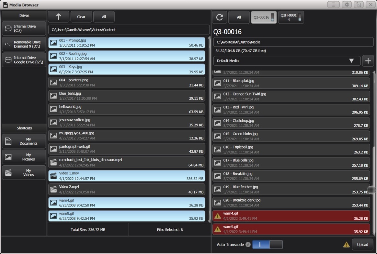Refresh the media server list
This screenshot has height=254, width=377.
(220, 17)
